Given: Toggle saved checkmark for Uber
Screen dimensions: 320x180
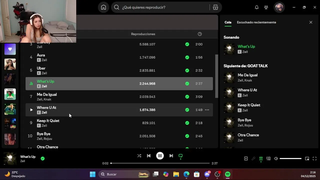Looking at the screenshot, I should [187, 70].
